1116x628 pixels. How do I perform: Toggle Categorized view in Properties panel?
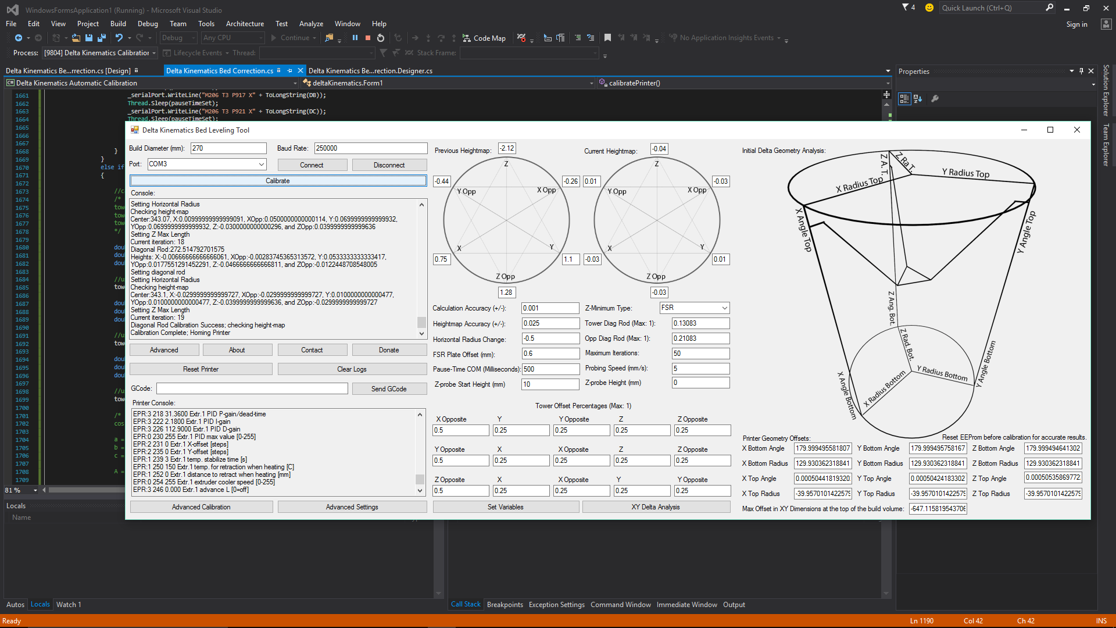pyautogui.click(x=904, y=99)
